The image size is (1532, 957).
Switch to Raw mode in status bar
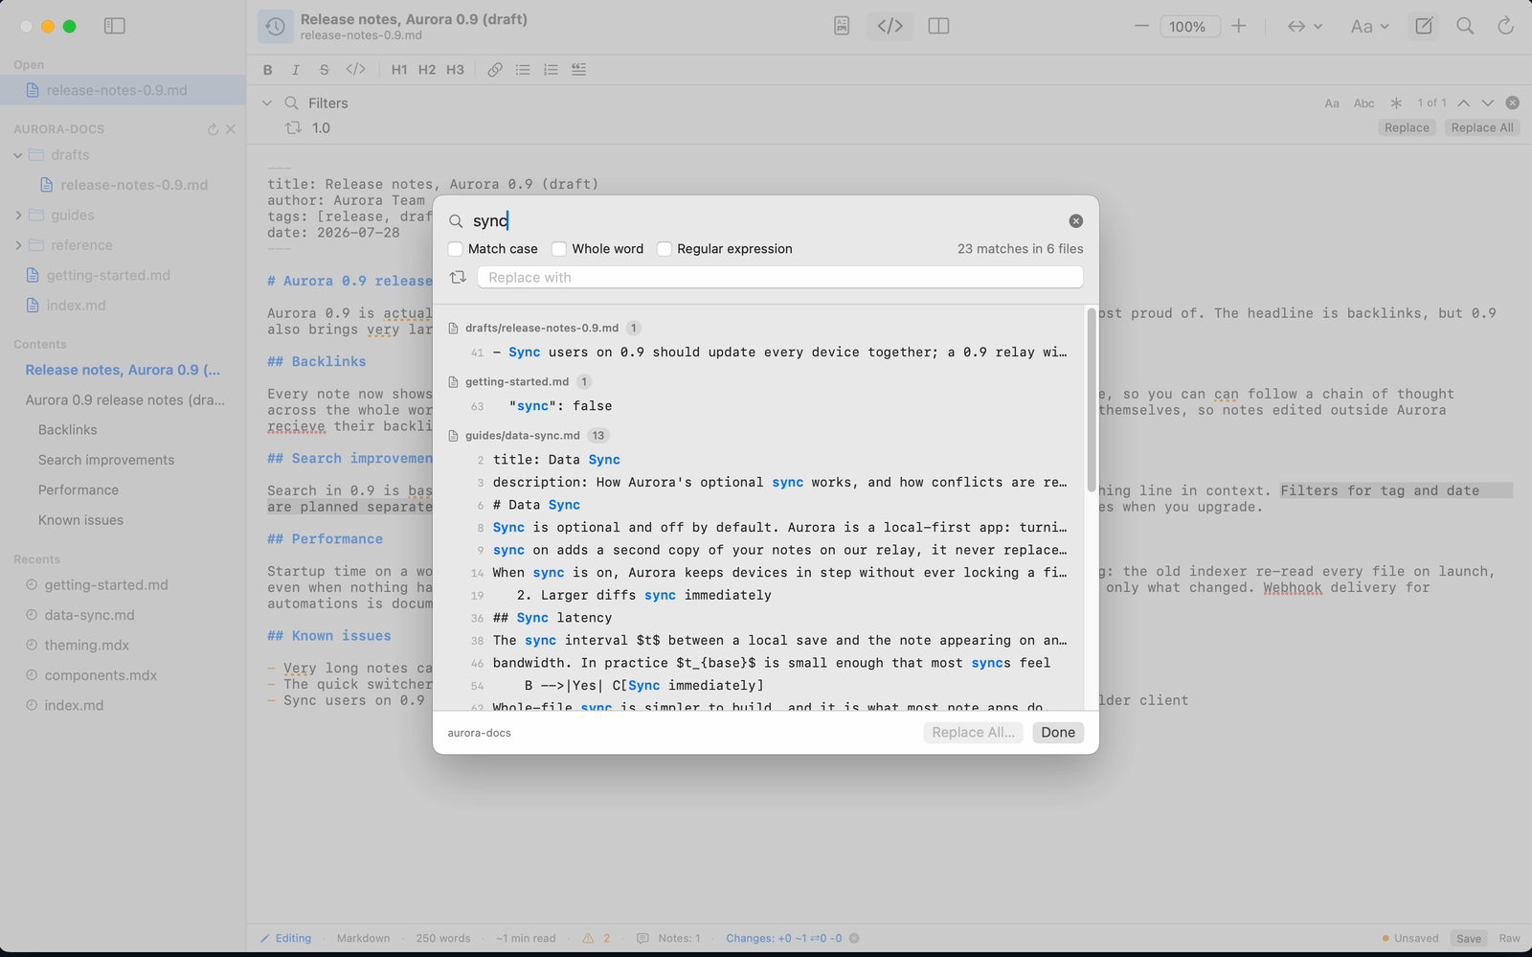click(x=1510, y=938)
